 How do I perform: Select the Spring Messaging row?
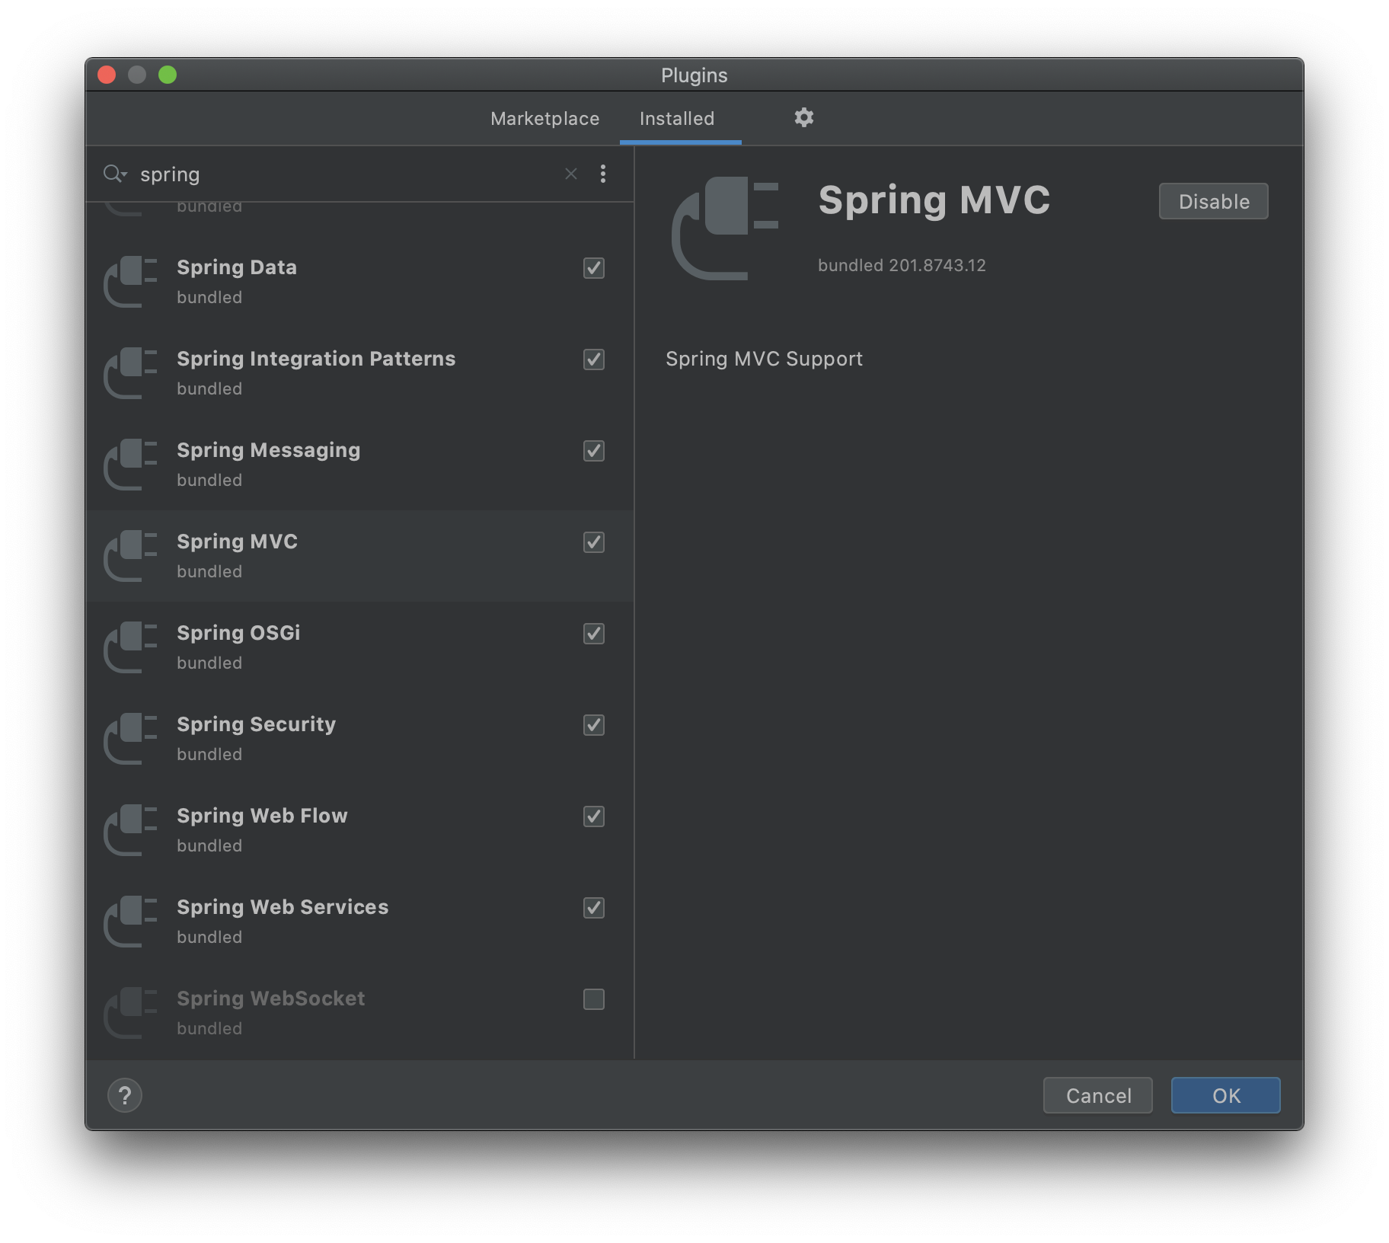[x=360, y=465]
